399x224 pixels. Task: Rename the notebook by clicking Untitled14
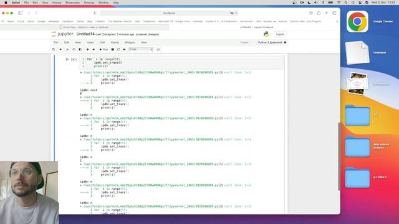(x=85, y=34)
